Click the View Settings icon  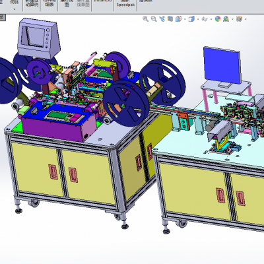click(x=239, y=19)
